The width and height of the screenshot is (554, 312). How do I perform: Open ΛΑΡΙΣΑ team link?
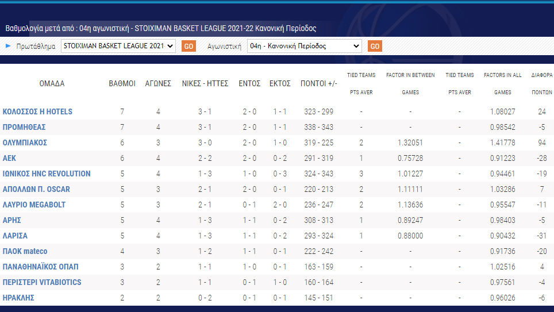coord(15,236)
